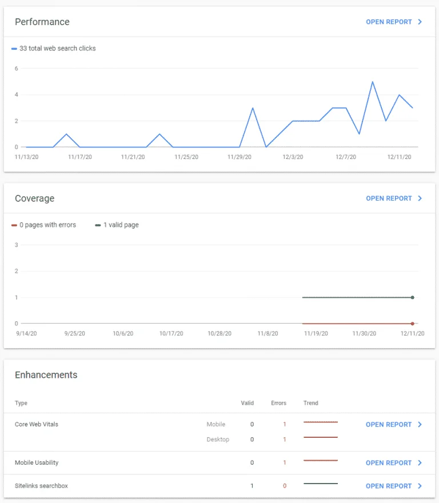Click the Type column header

tap(21, 403)
